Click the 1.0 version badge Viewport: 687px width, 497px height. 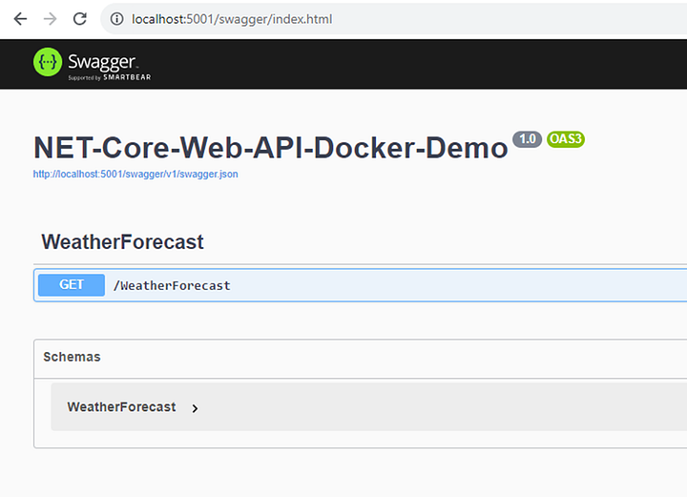(x=527, y=139)
